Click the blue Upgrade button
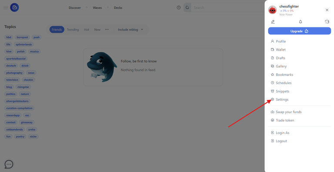 click(x=300, y=31)
